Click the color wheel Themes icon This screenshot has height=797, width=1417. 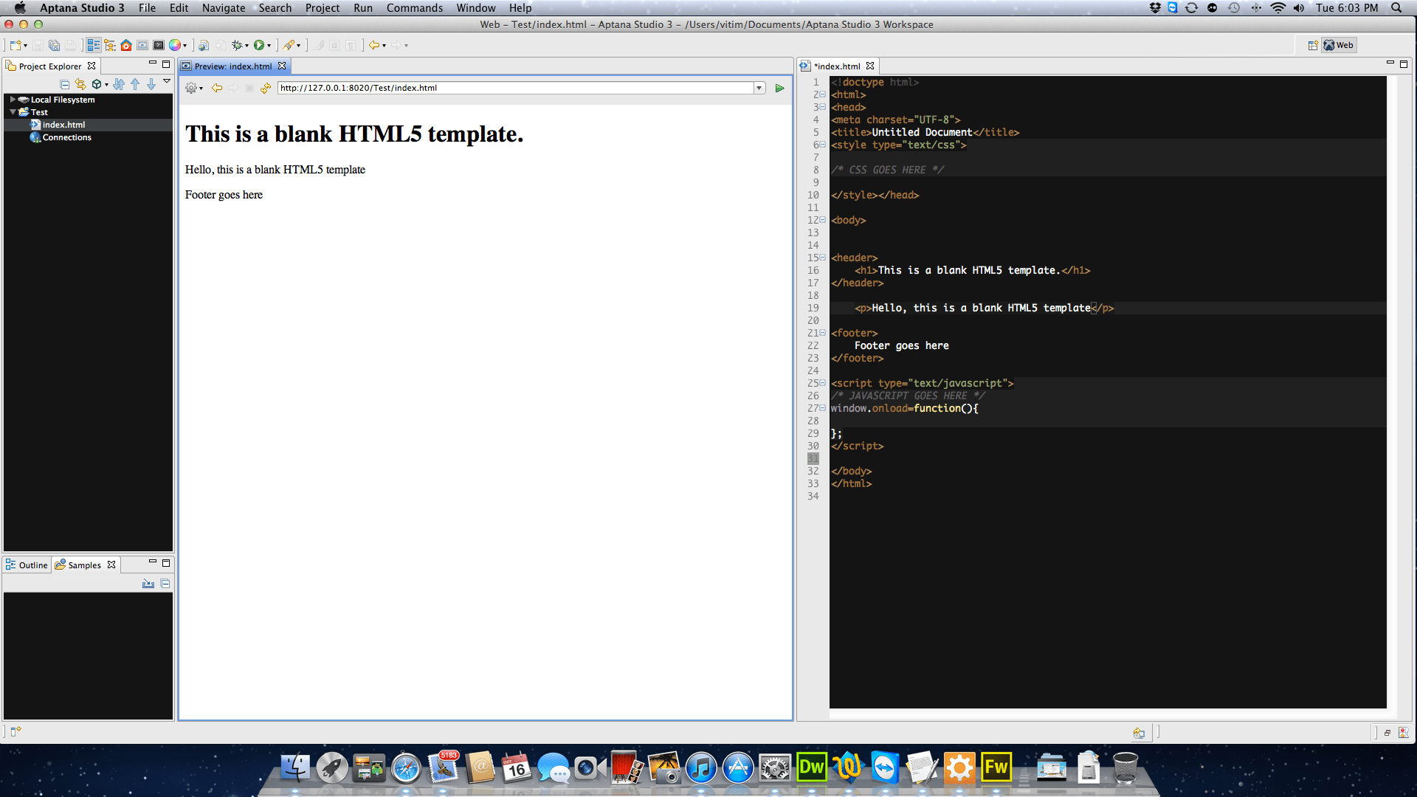tap(175, 45)
